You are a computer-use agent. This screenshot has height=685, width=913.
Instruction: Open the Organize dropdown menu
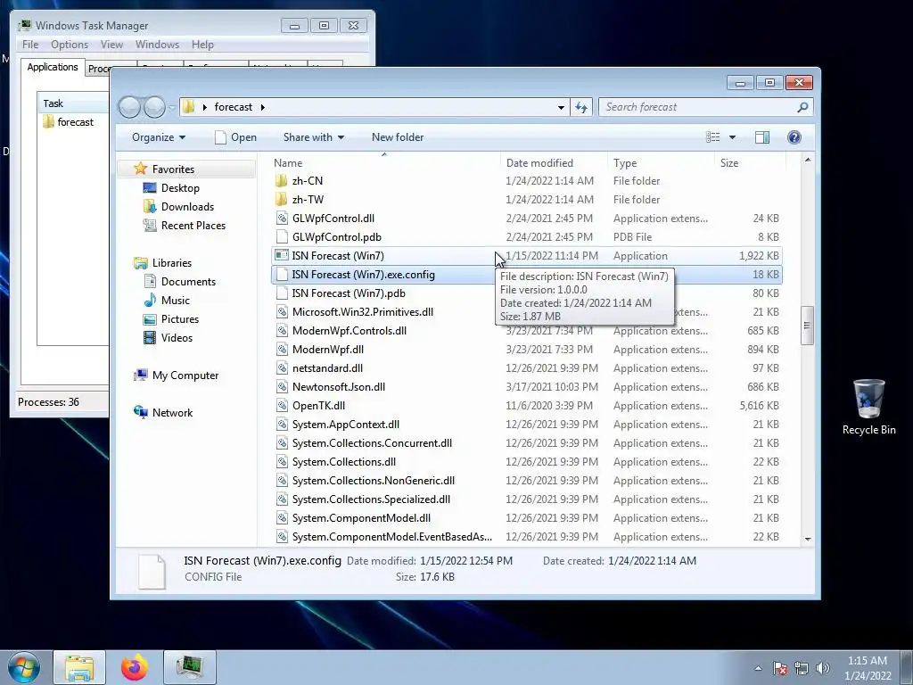159,137
